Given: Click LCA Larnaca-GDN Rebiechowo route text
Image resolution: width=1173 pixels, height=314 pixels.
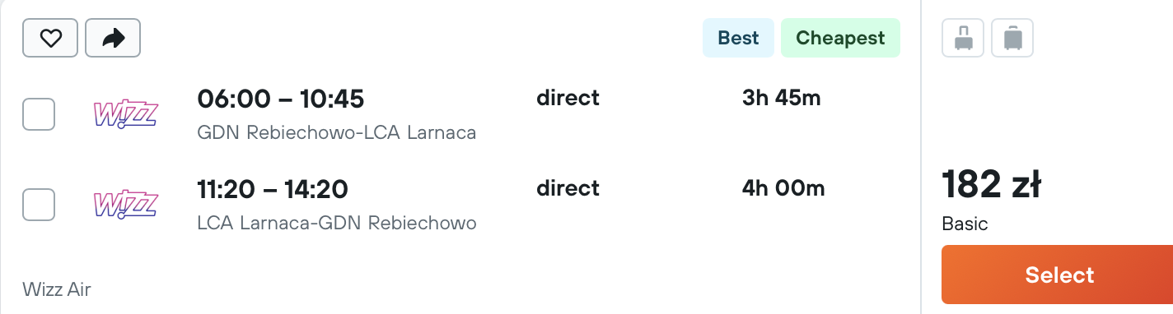Looking at the screenshot, I should (x=337, y=223).
